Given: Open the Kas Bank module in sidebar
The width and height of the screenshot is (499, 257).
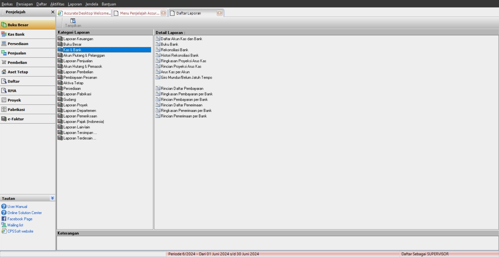Looking at the screenshot, I should pos(16,34).
